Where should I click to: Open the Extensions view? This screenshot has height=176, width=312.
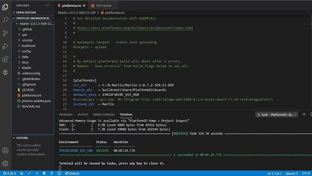coord(5,59)
